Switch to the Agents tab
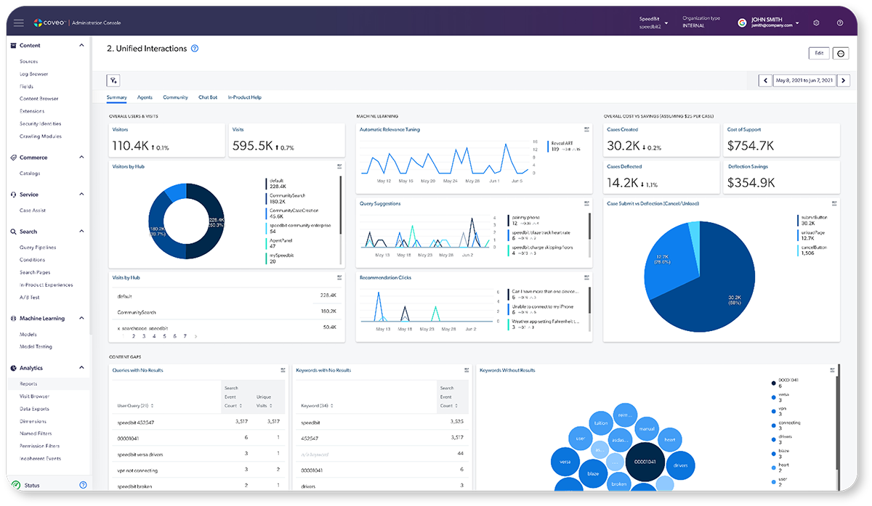The width and height of the screenshot is (872, 506). point(145,97)
